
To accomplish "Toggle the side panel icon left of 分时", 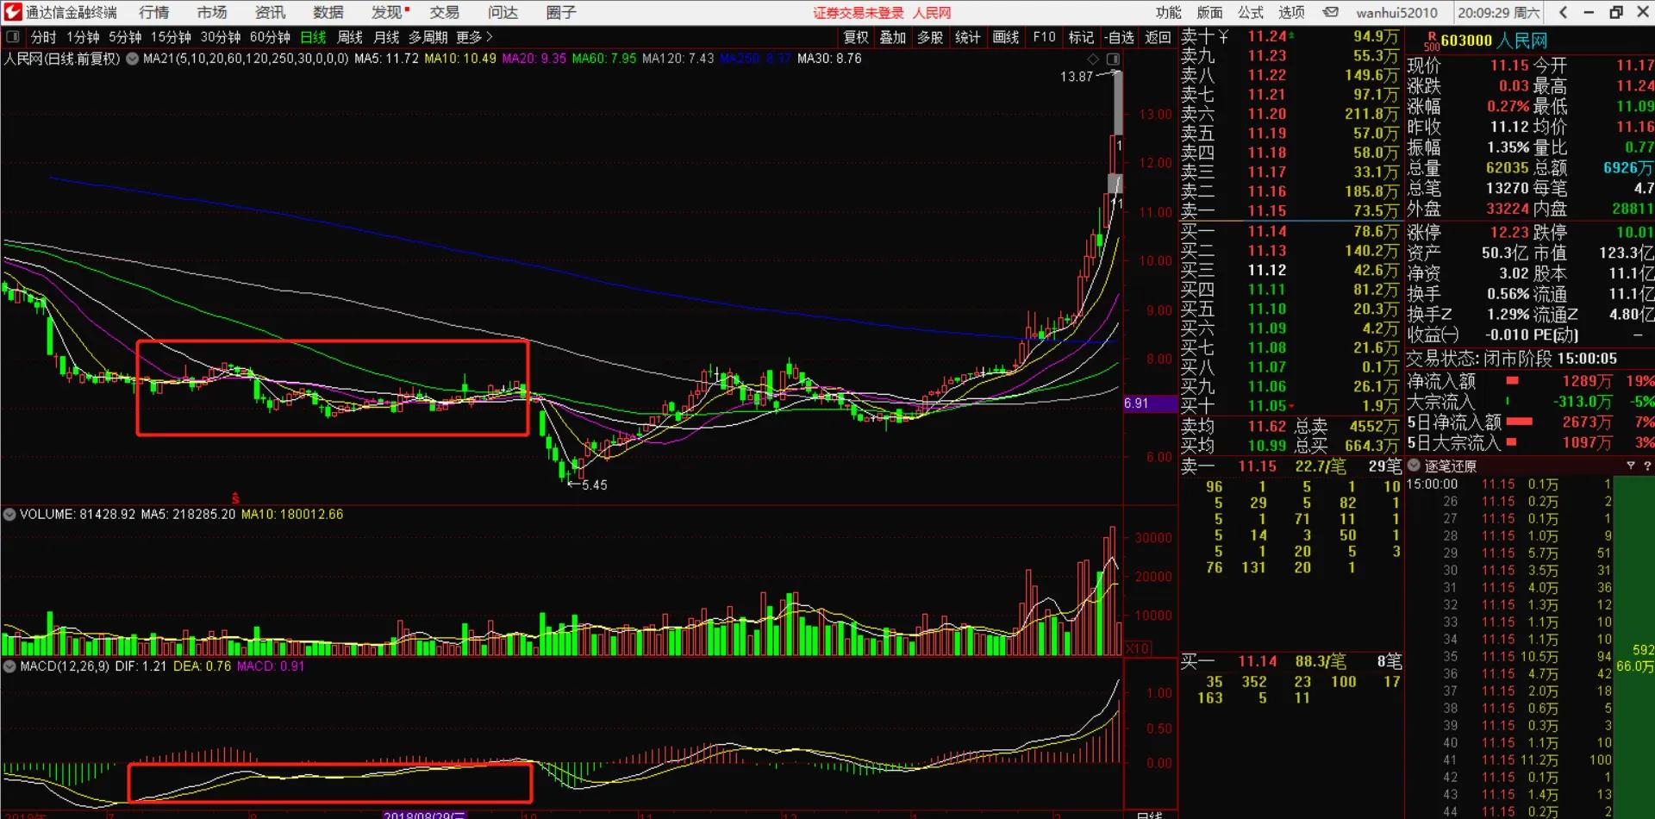I will (13, 37).
